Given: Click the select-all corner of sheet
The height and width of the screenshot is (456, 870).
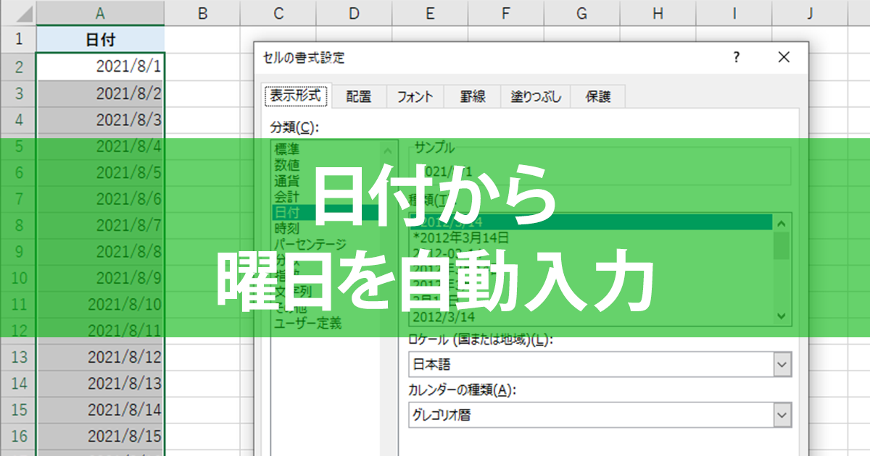Looking at the screenshot, I should [18, 13].
